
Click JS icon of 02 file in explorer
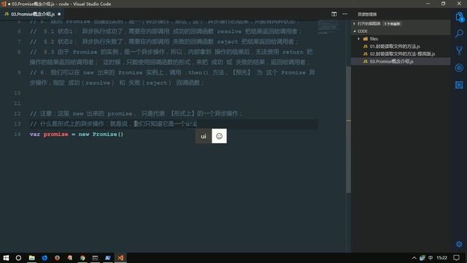pyautogui.click(x=365, y=53)
